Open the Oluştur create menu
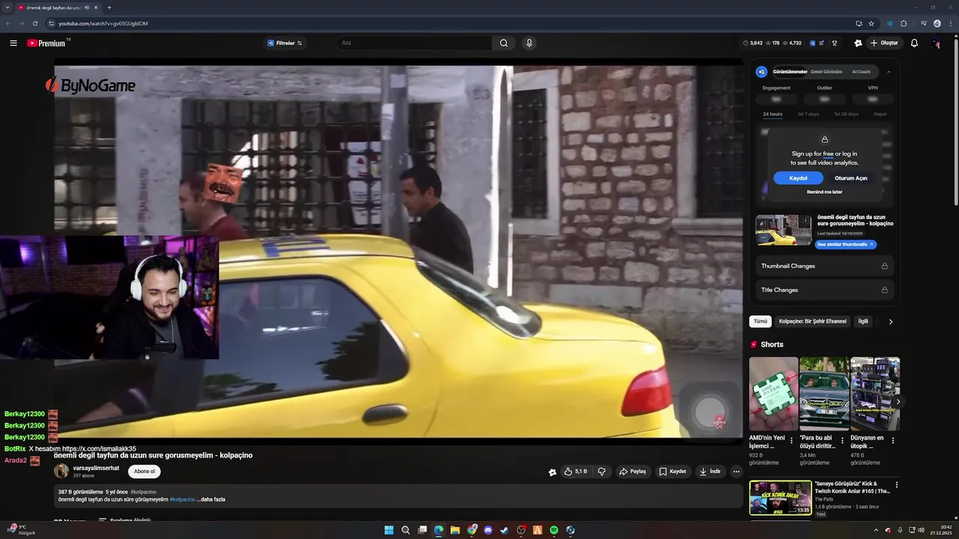This screenshot has width=959, height=539. coord(884,43)
